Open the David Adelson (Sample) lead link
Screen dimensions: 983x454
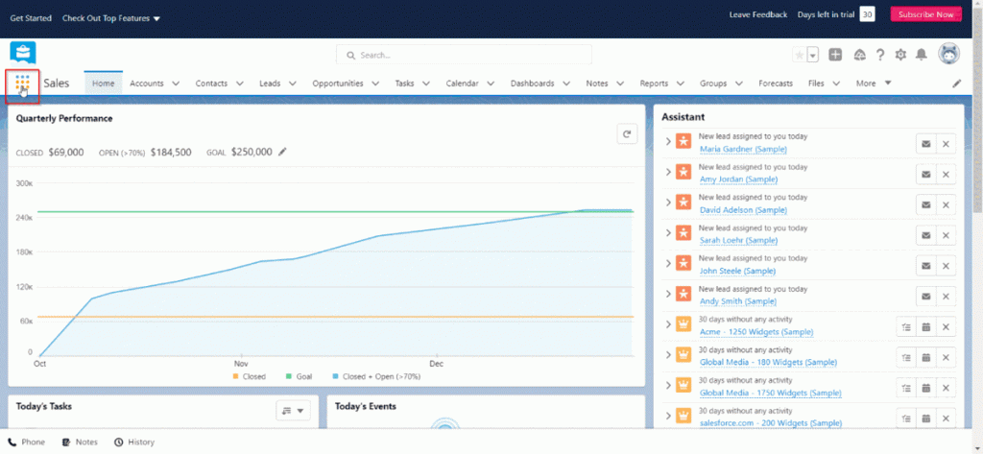point(743,209)
